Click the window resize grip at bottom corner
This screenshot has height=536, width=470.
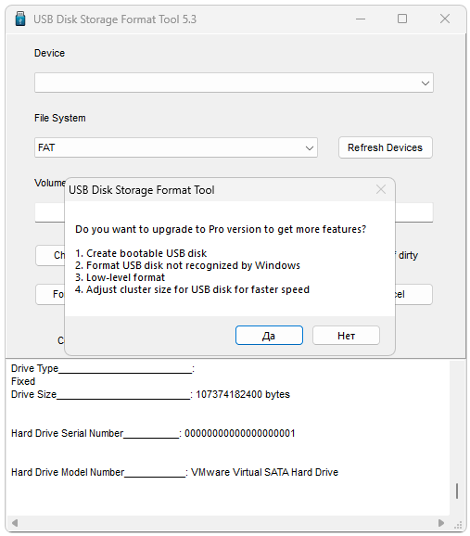click(458, 525)
